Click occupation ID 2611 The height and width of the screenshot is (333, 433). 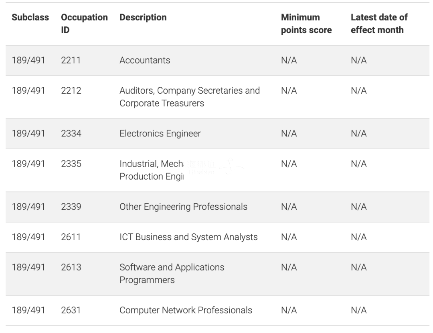point(71,237)
